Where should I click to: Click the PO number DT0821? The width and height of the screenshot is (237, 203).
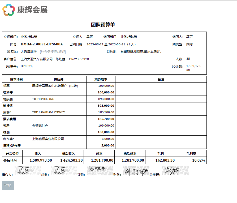[27, 66]
